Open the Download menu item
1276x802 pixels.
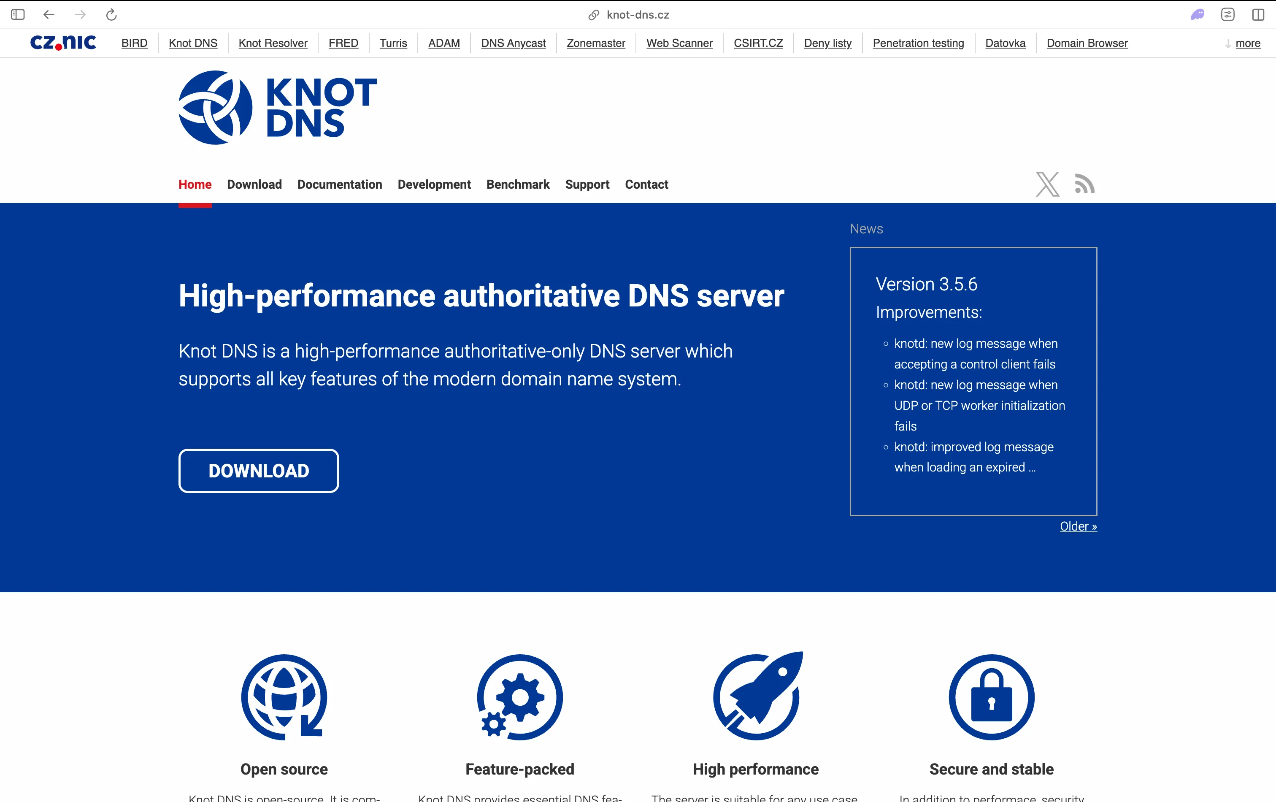[x=254, y=184]
